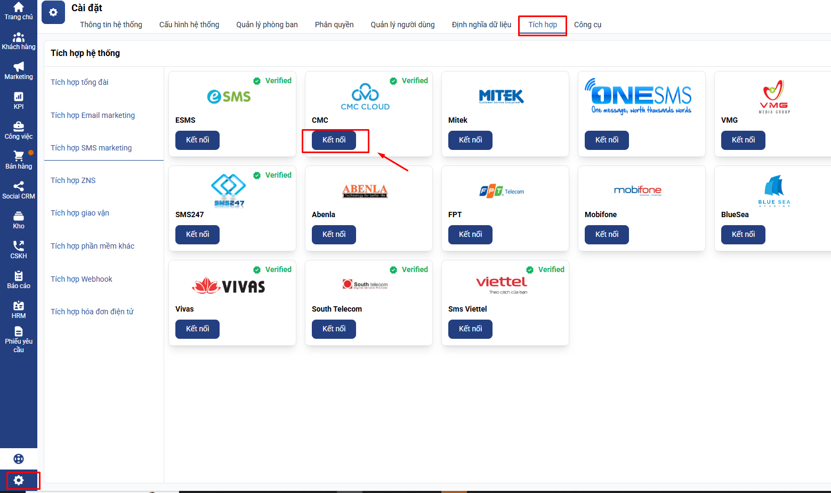Open the Công cụ tab
831x493 pixels.
pyautogui.click(x=587, y=25)
